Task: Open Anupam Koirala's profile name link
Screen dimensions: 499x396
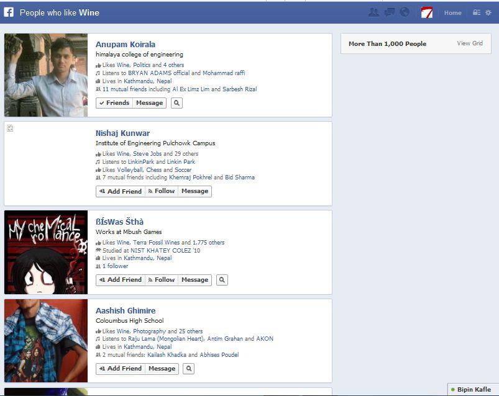Action: point(126,45)
